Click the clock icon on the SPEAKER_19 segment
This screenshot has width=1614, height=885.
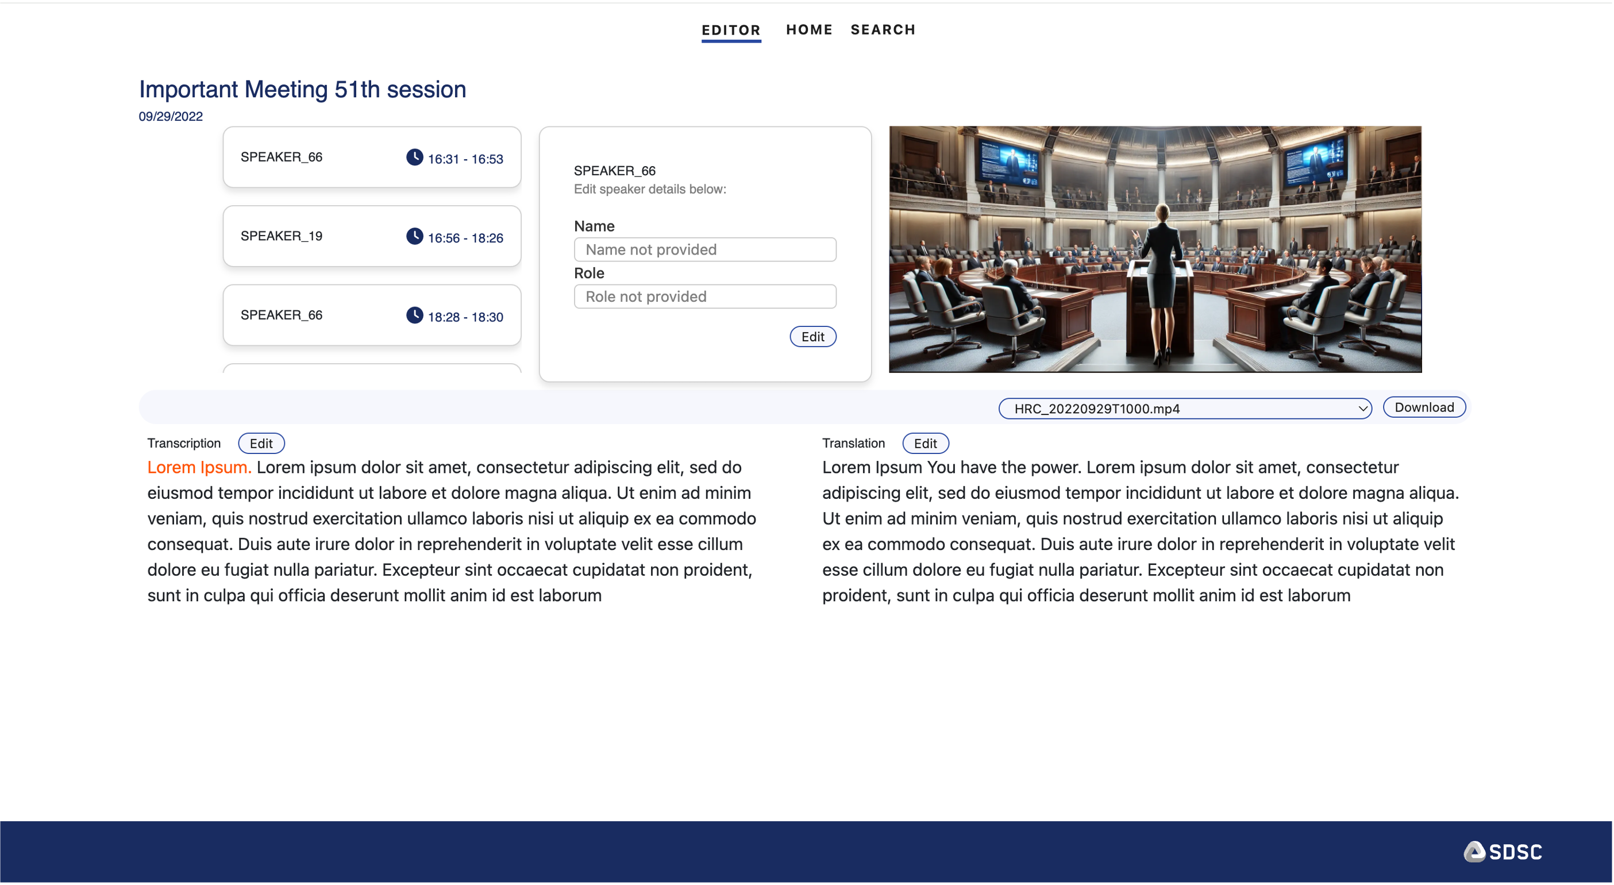pyautogui.click(x=415, y=236)
